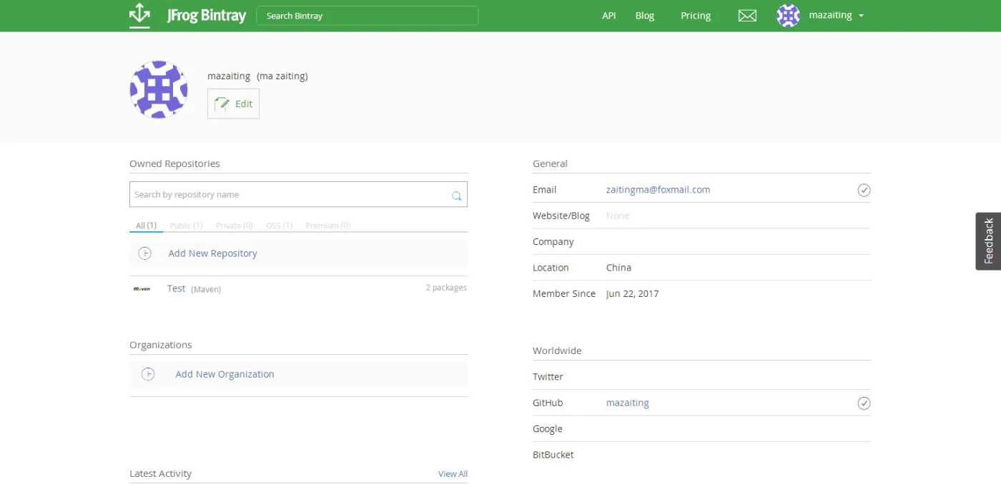The image size is (1001, 484).
Task: Click the verified checkmark next to Email
Action: [864, 190]
